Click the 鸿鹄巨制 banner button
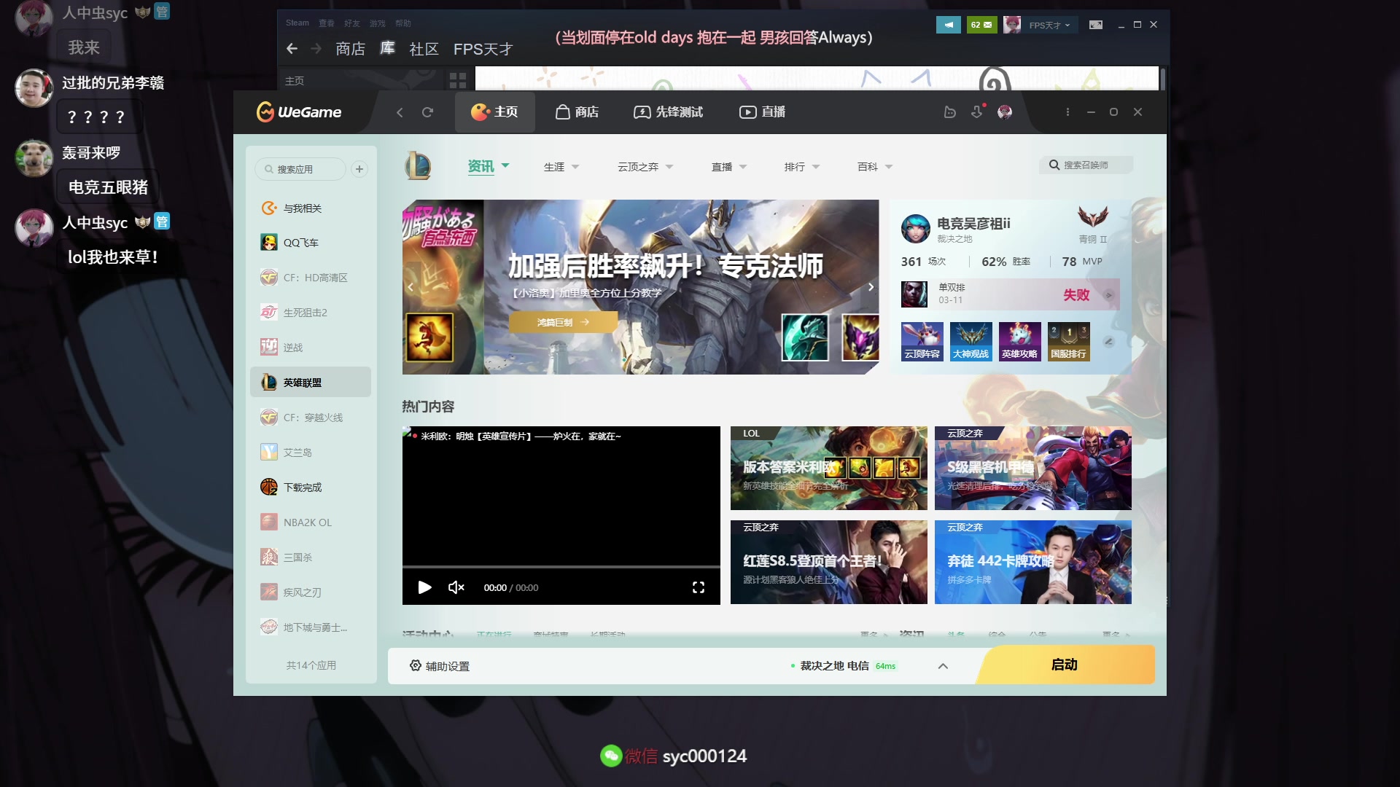The width and height of the screenshot is (1400, 787). tap(563, 322)
